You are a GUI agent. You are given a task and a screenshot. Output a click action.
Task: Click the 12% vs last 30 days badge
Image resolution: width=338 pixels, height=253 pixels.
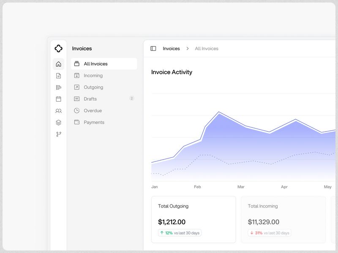click(180, 233)
